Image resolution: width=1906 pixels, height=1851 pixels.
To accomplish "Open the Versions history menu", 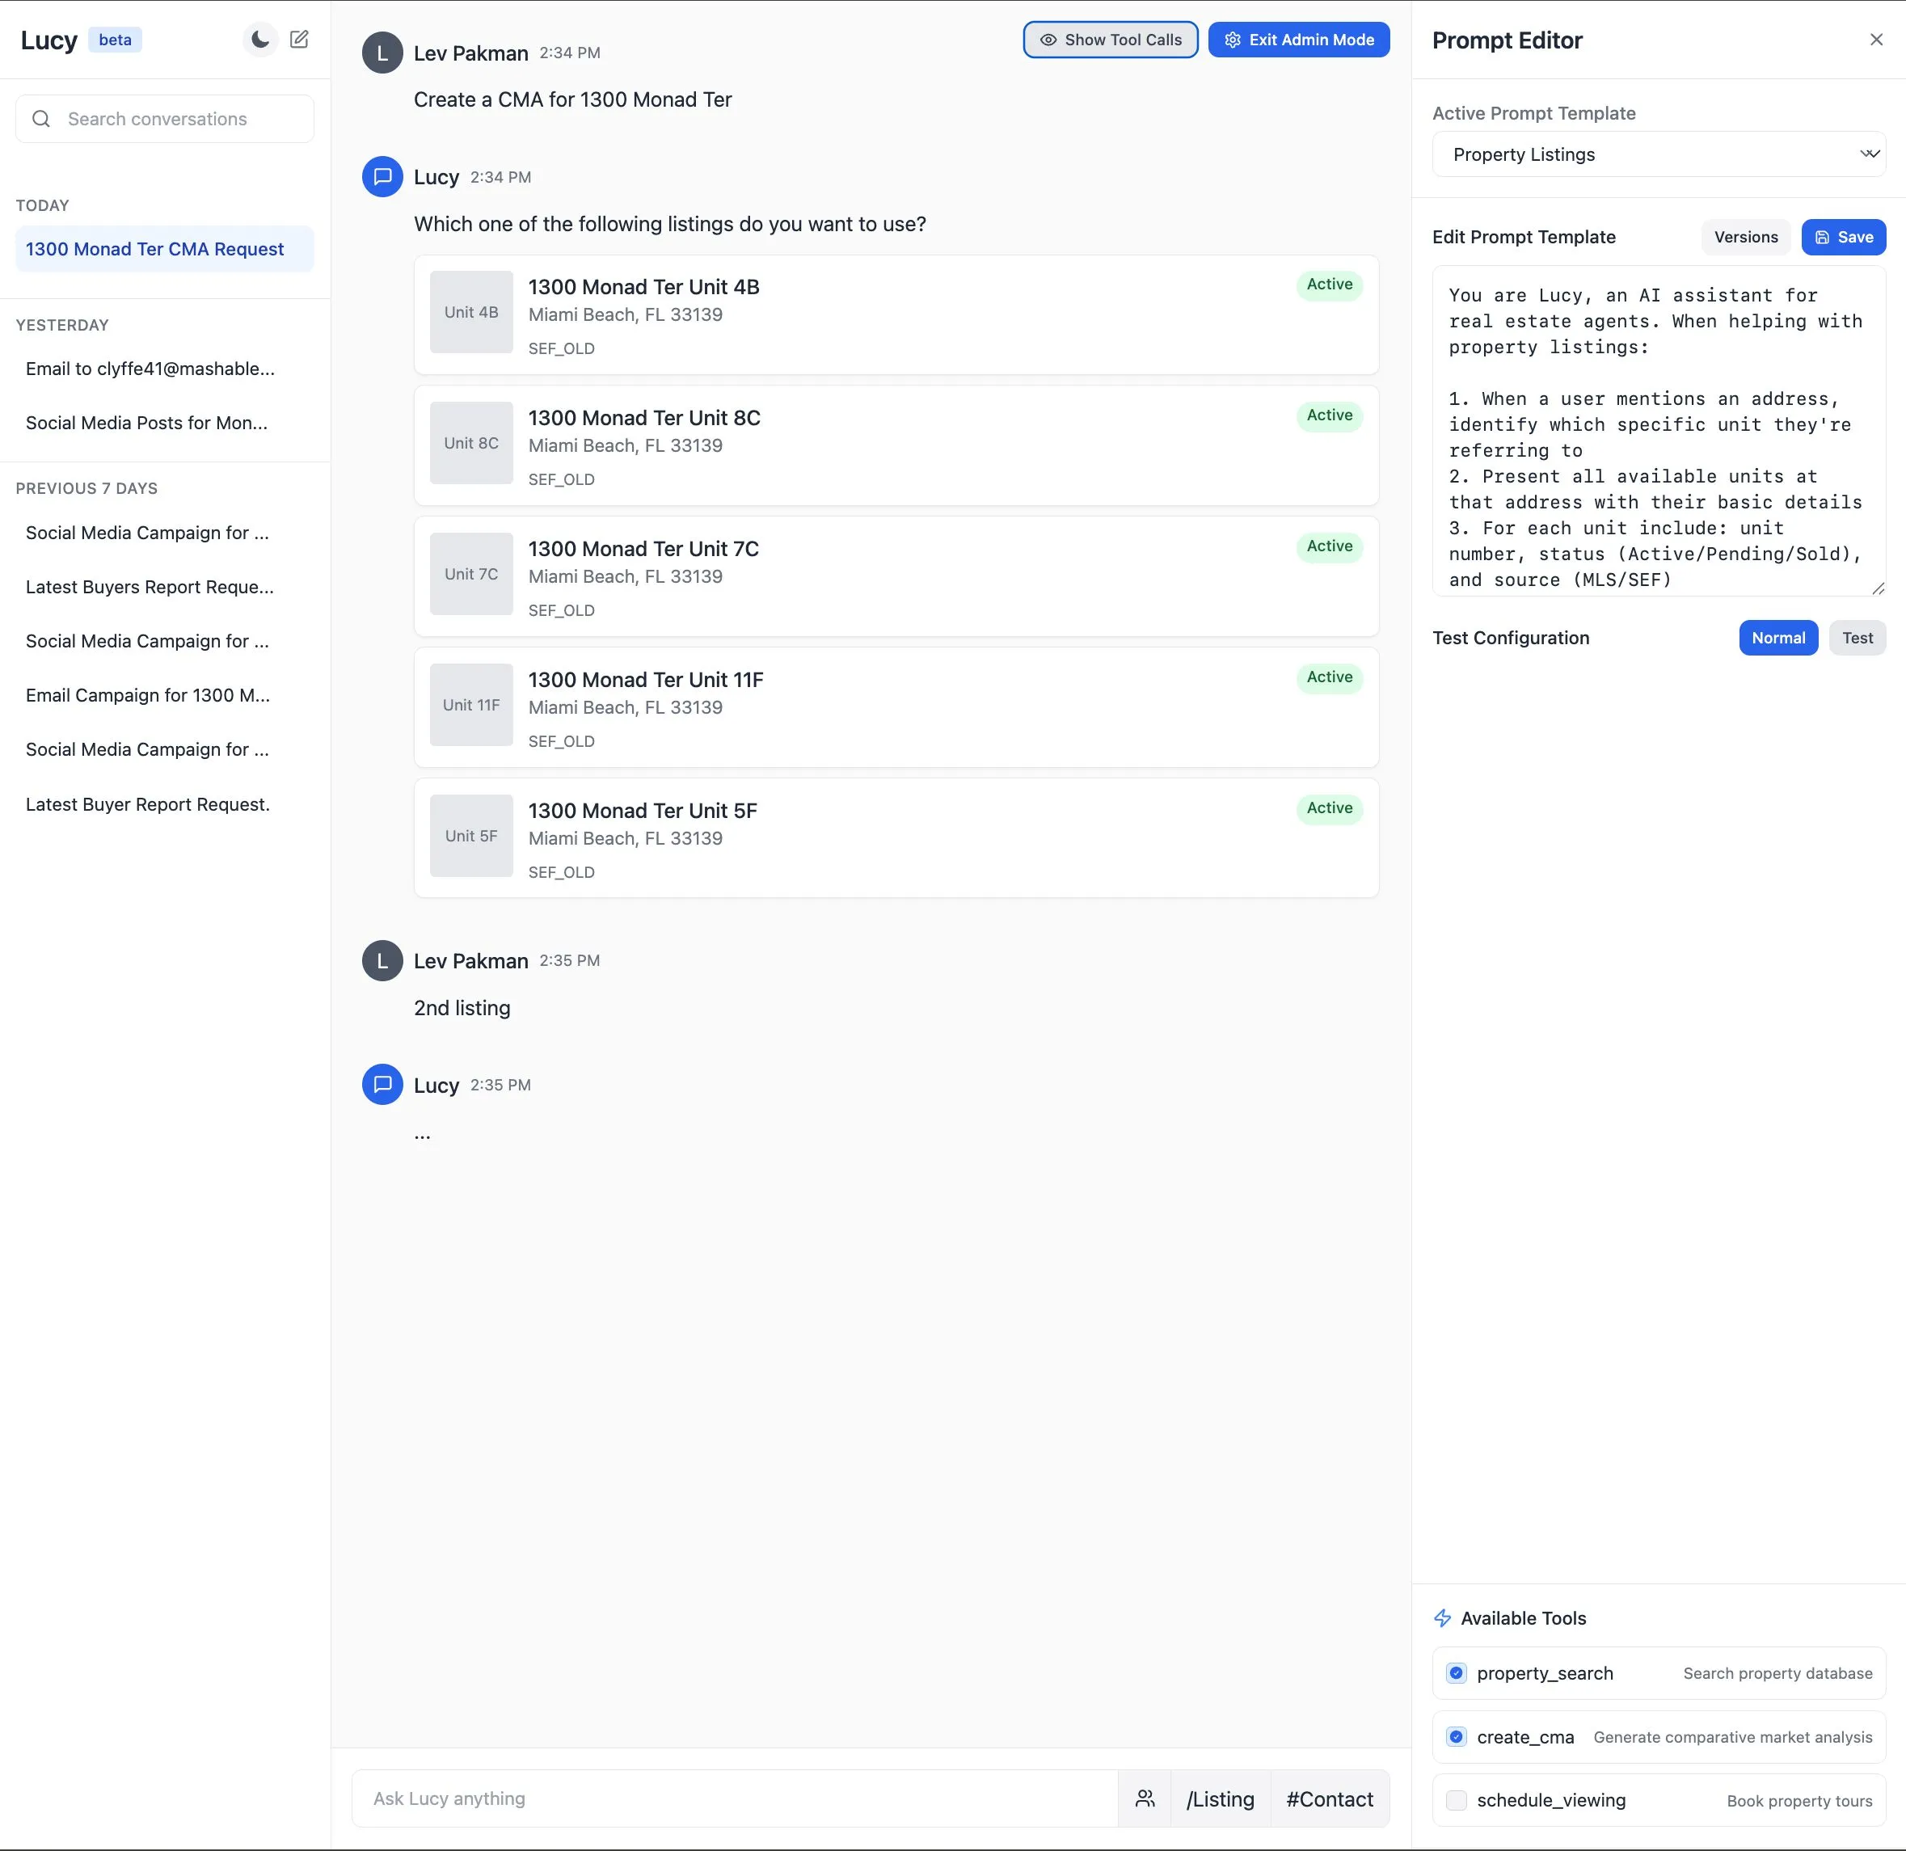I will (1744, 238).
